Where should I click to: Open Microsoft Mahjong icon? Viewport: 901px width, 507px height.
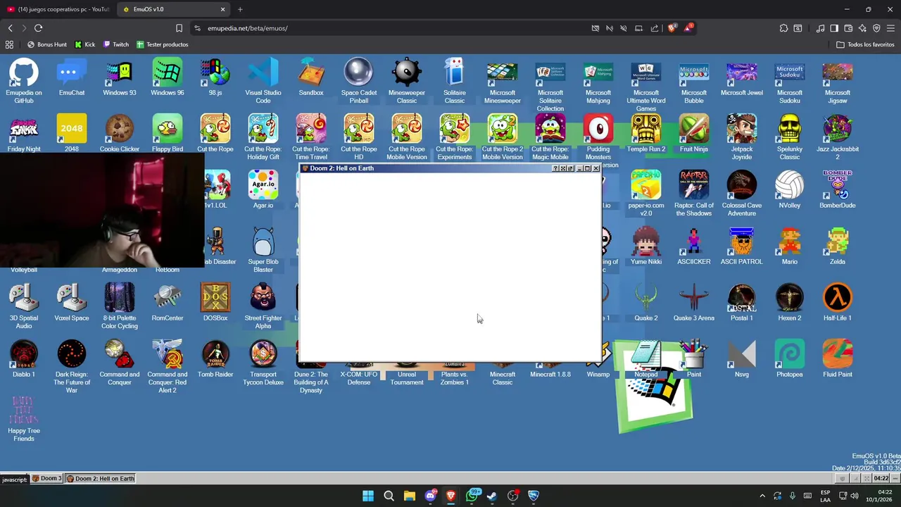(598, 82)
